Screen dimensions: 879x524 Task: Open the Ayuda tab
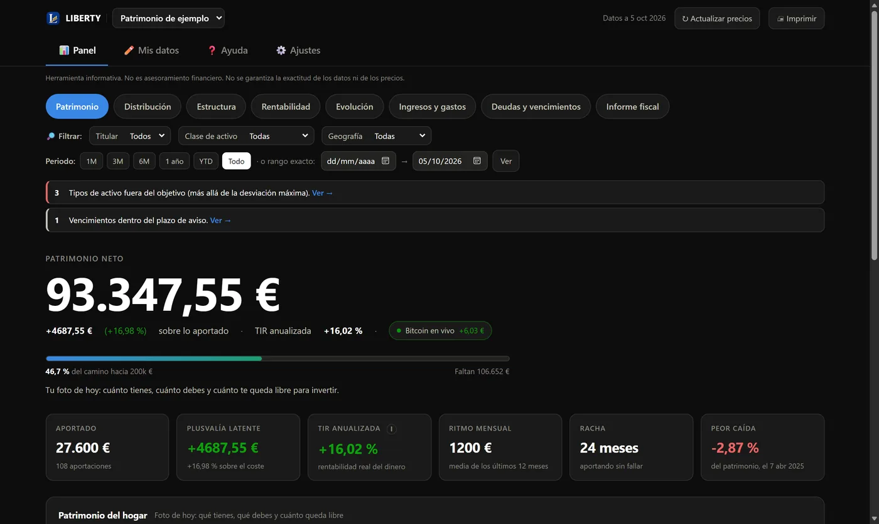(x=227, y=50)
